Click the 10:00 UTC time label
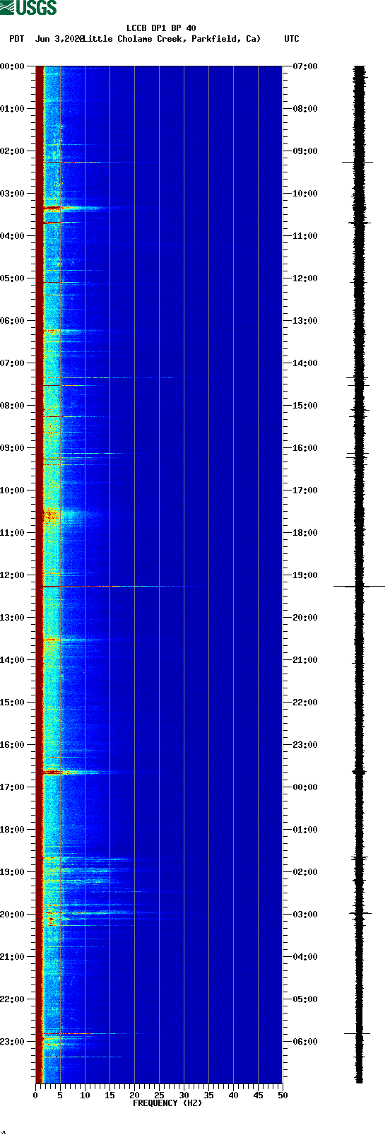390x1140 pixels. point(305,194)
